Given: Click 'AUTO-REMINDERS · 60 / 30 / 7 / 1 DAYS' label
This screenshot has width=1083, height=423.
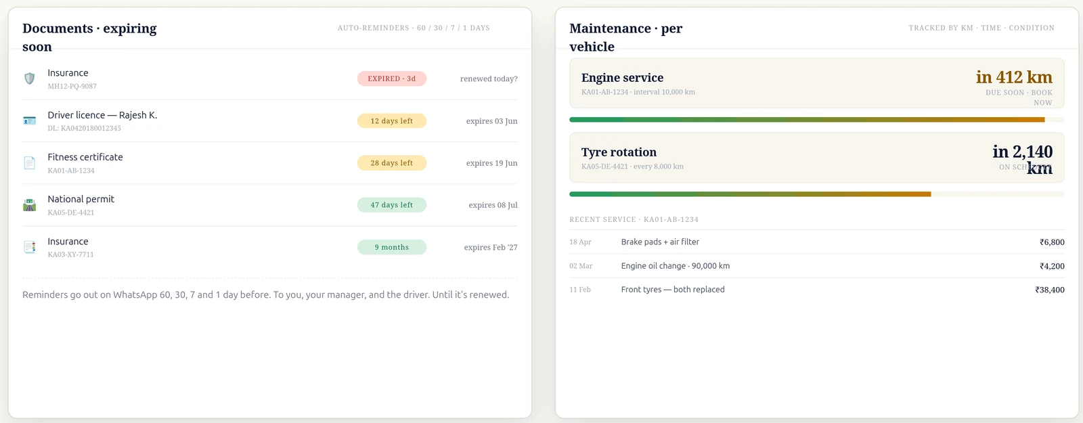Looking at the screenshot, I should coord(414,28).
